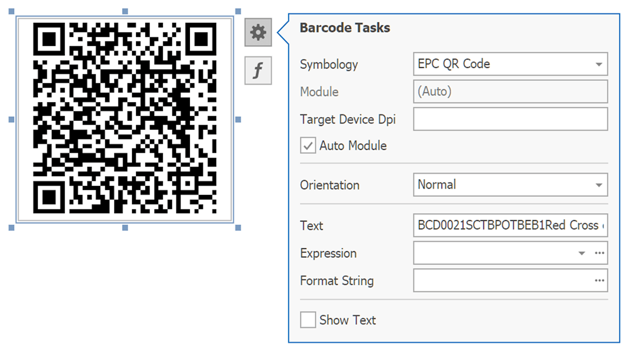This screenshot has height=359, width=632.
Task: Open the Symbology dropdown
Action: coord(599,64)
